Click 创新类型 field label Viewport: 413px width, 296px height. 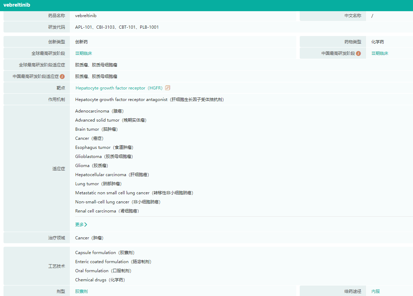[x=57, y=42]
